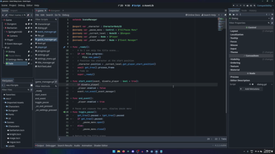This screenshot has height=154, width=275.
Task: Collapse the toggle_pause function fold arrow
Action: pyautogui.click(x=71, y=112)
